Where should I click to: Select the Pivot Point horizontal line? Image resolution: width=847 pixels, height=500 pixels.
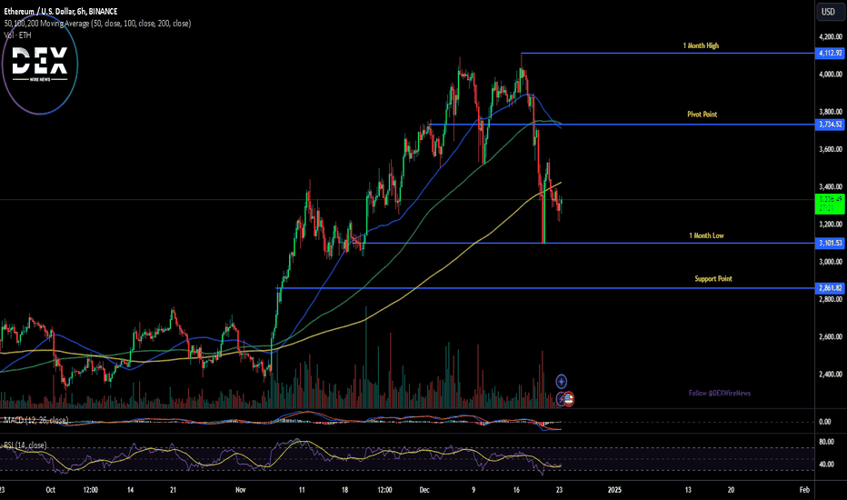point(622,125)
